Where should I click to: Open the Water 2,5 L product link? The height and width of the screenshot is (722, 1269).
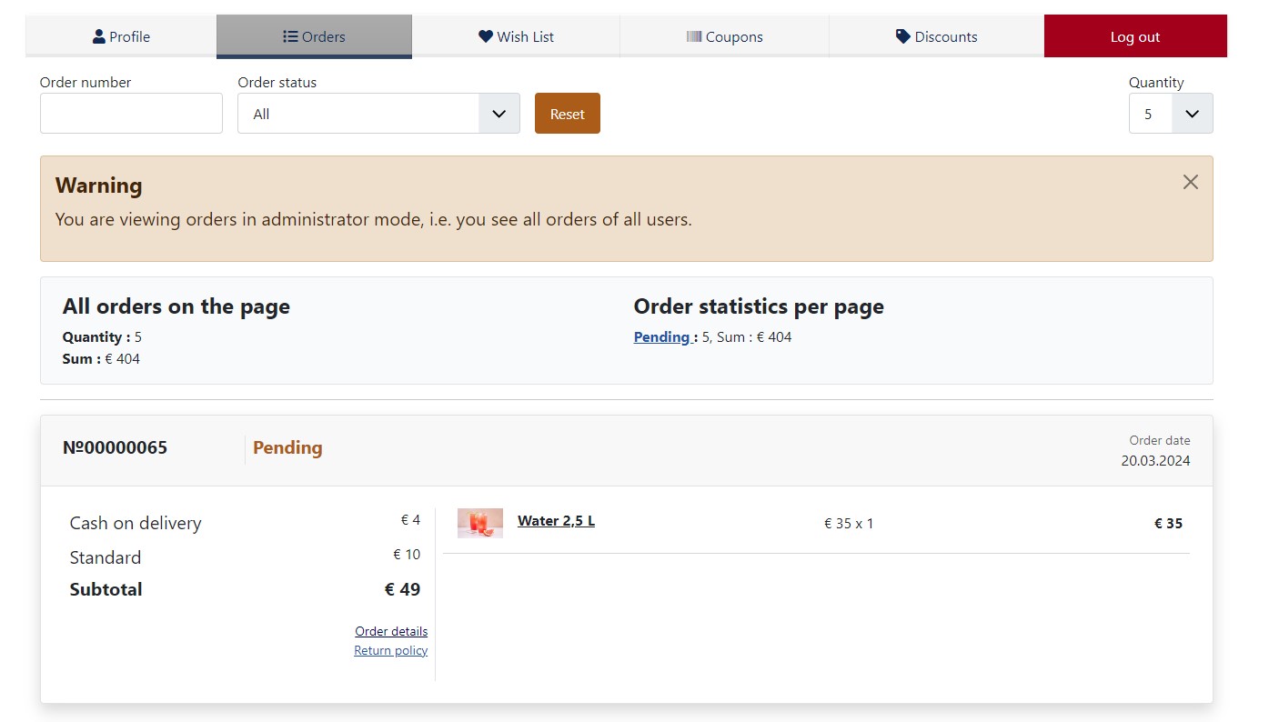556,521
